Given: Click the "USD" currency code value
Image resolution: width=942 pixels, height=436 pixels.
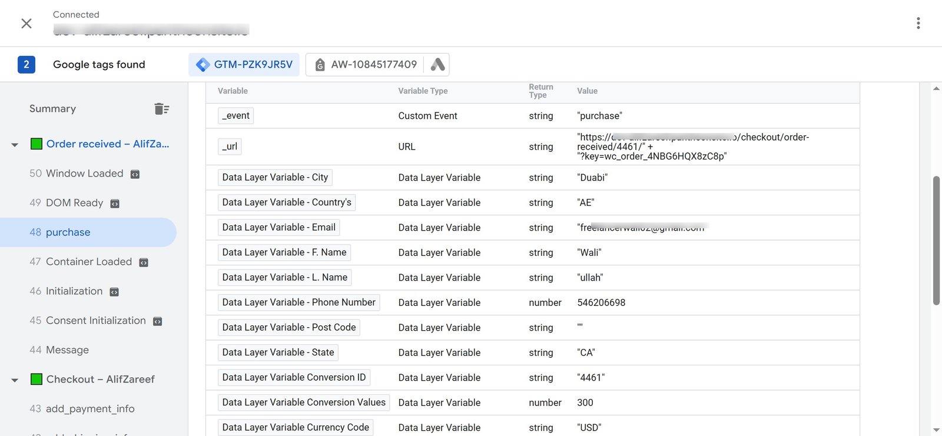Looking at the screenshot, I should 589,428.
